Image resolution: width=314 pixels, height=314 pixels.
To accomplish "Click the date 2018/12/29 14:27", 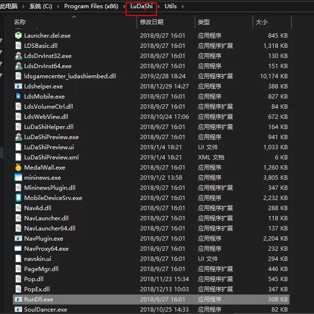I will 164,86.
